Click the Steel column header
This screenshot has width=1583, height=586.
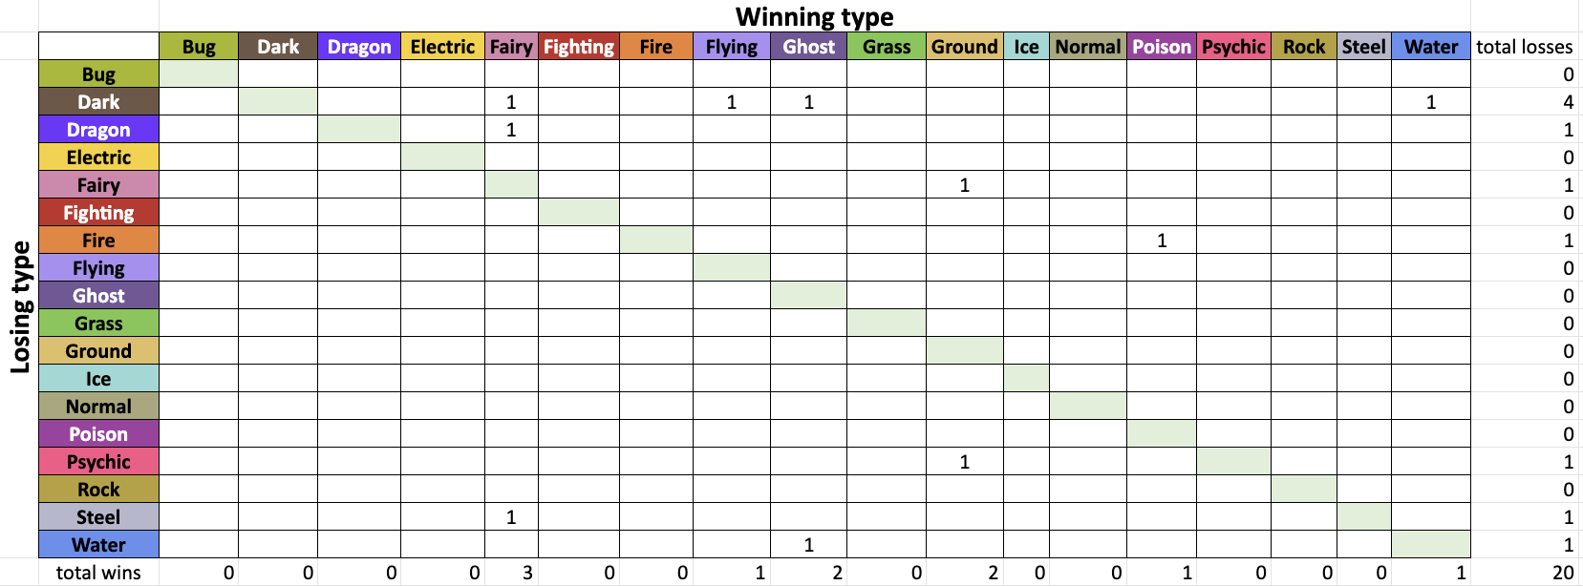coord(1364,47)
